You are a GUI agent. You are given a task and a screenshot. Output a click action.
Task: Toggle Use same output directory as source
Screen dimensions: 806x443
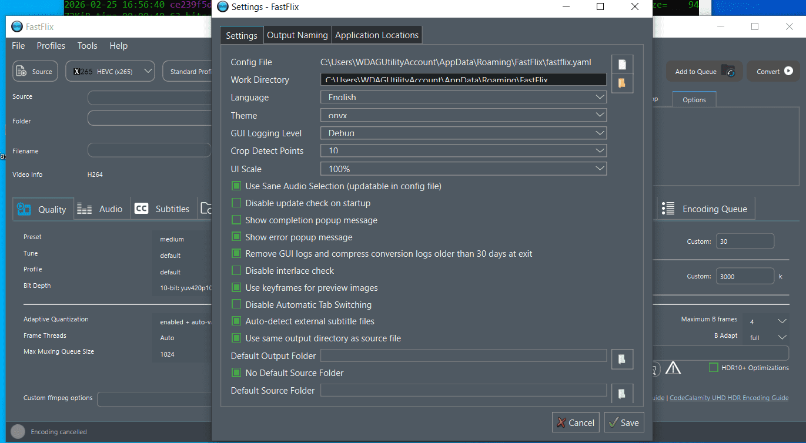(x=236, y=338)
